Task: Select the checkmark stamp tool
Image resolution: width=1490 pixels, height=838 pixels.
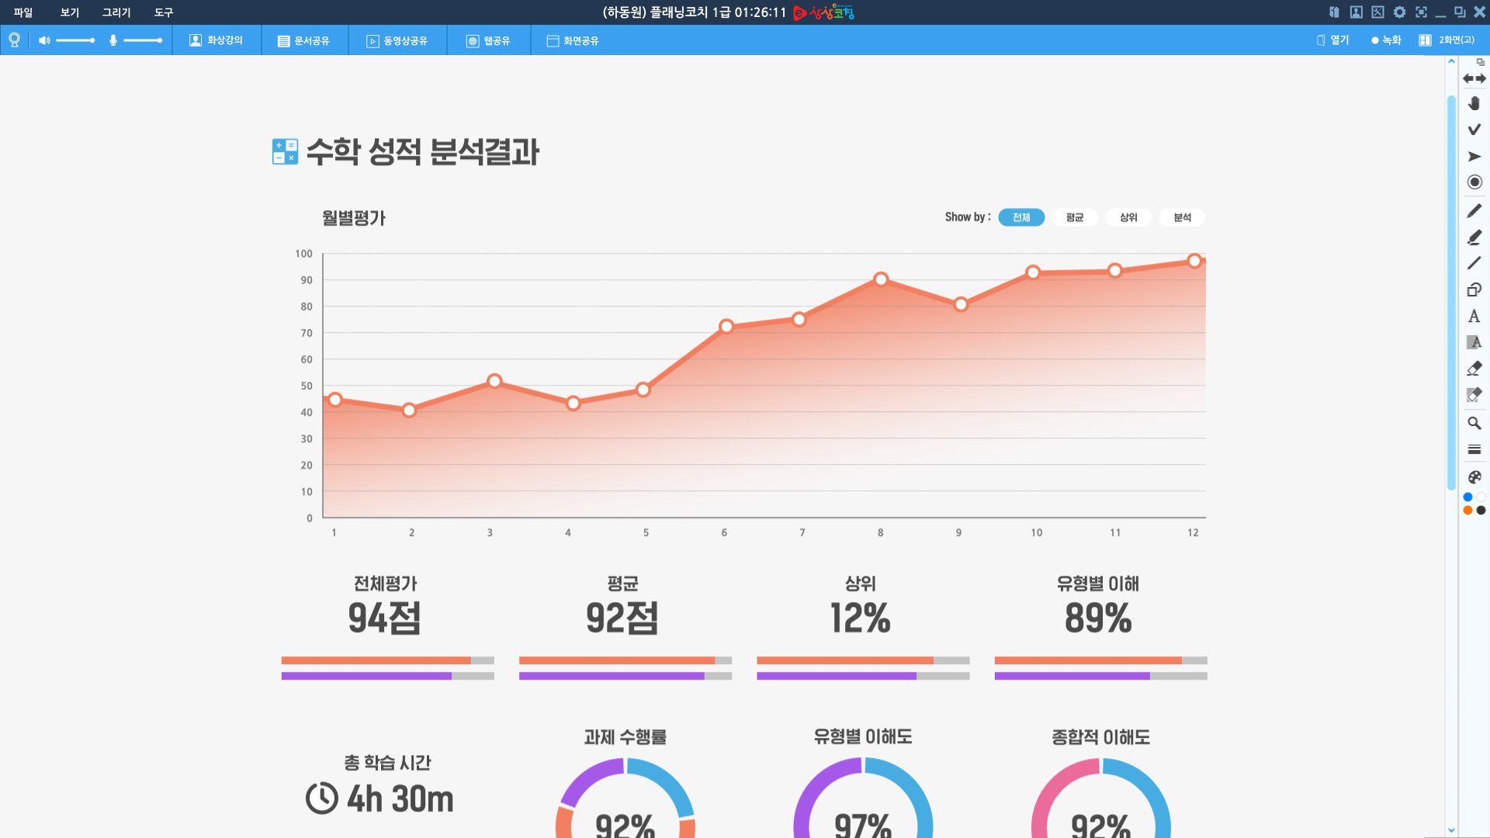Action: pyautogui.click(x=1474, y=130)
